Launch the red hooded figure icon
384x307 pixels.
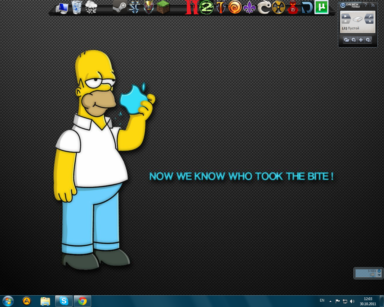(x=293, y=7)
